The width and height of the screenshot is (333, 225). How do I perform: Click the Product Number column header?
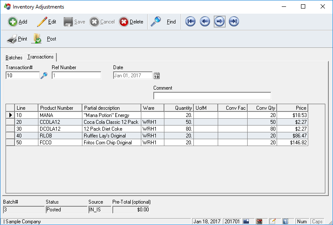tap(60, 108)
